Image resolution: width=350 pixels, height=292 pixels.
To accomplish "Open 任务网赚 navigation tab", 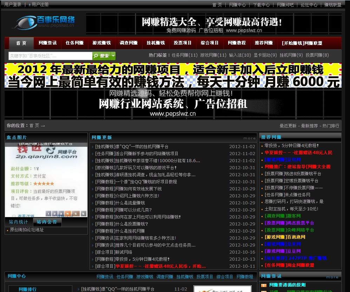I will (x=74, y=43).
